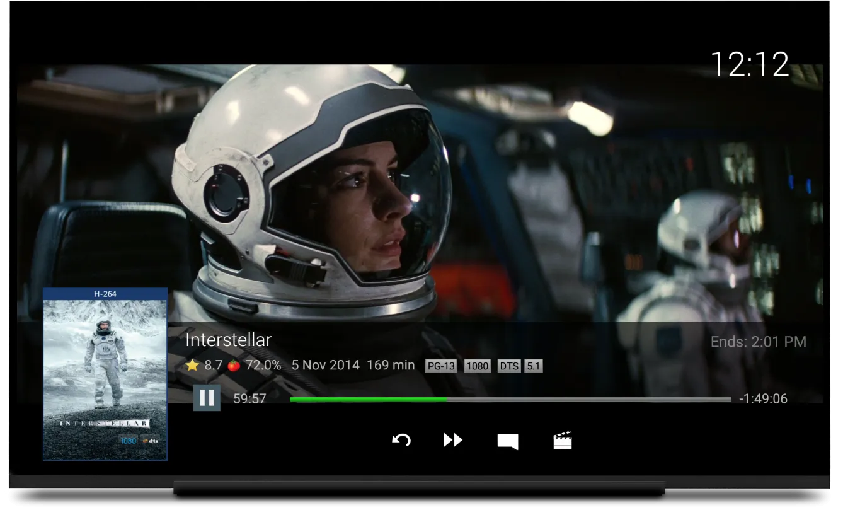Click the PG-13 rating badge
Screen dimensions: 843x510
click(x=441, y=366)
